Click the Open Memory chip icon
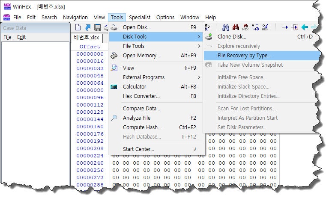Image resolution: width=332 pixels, height=201 pixels. [x=114, y=56]
